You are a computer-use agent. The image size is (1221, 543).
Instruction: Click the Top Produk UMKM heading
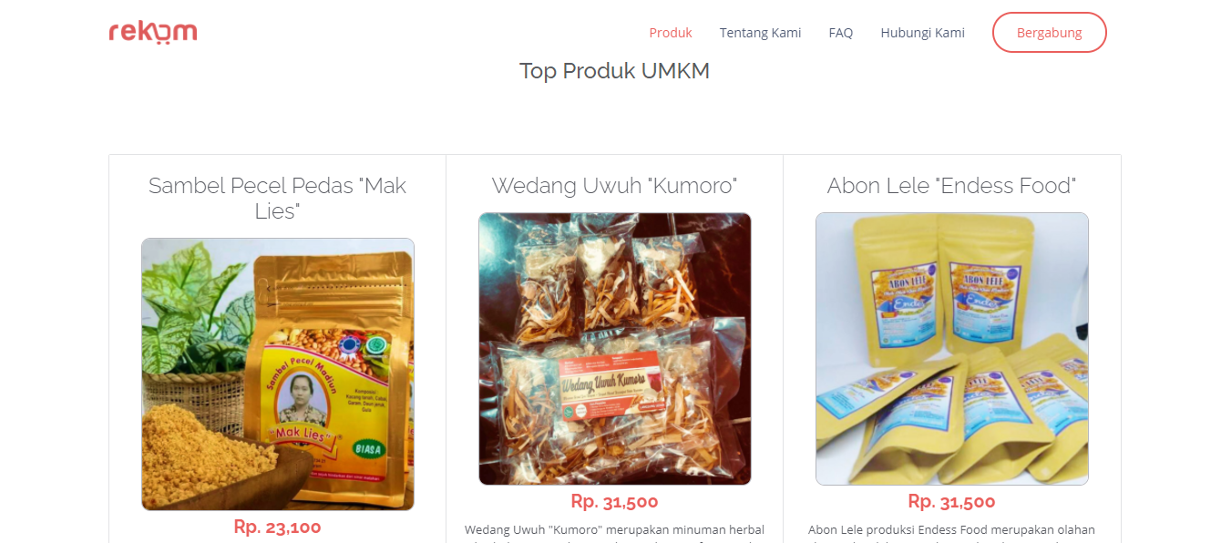[614, 71]
